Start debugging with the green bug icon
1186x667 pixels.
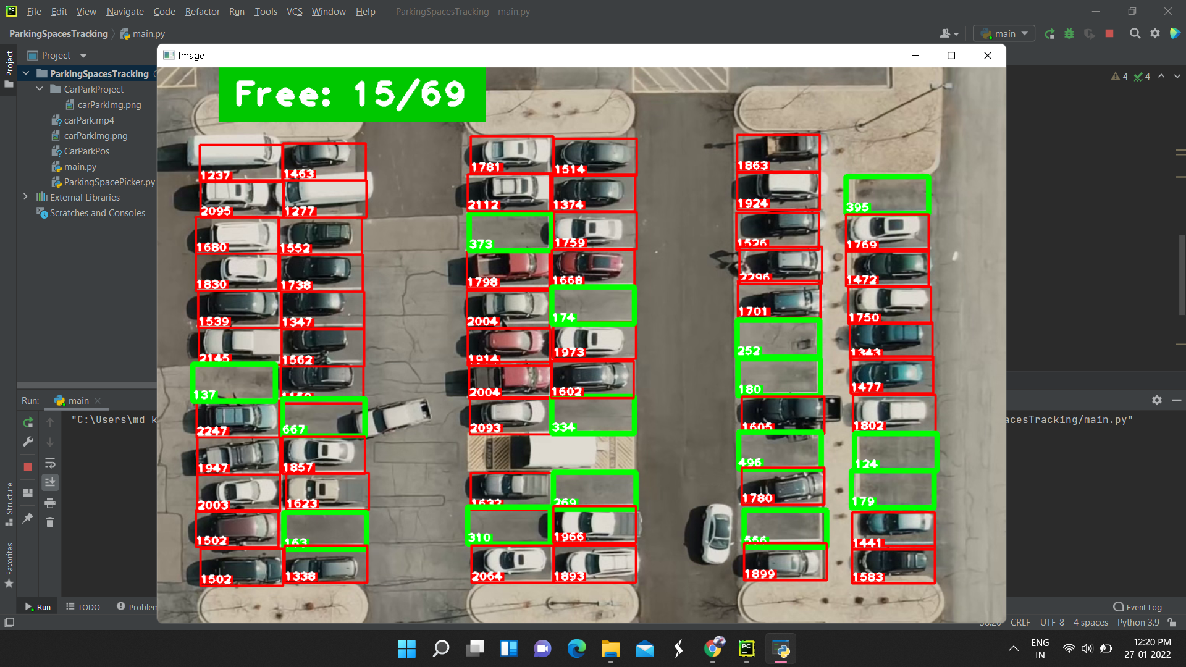coord(1069,34)
